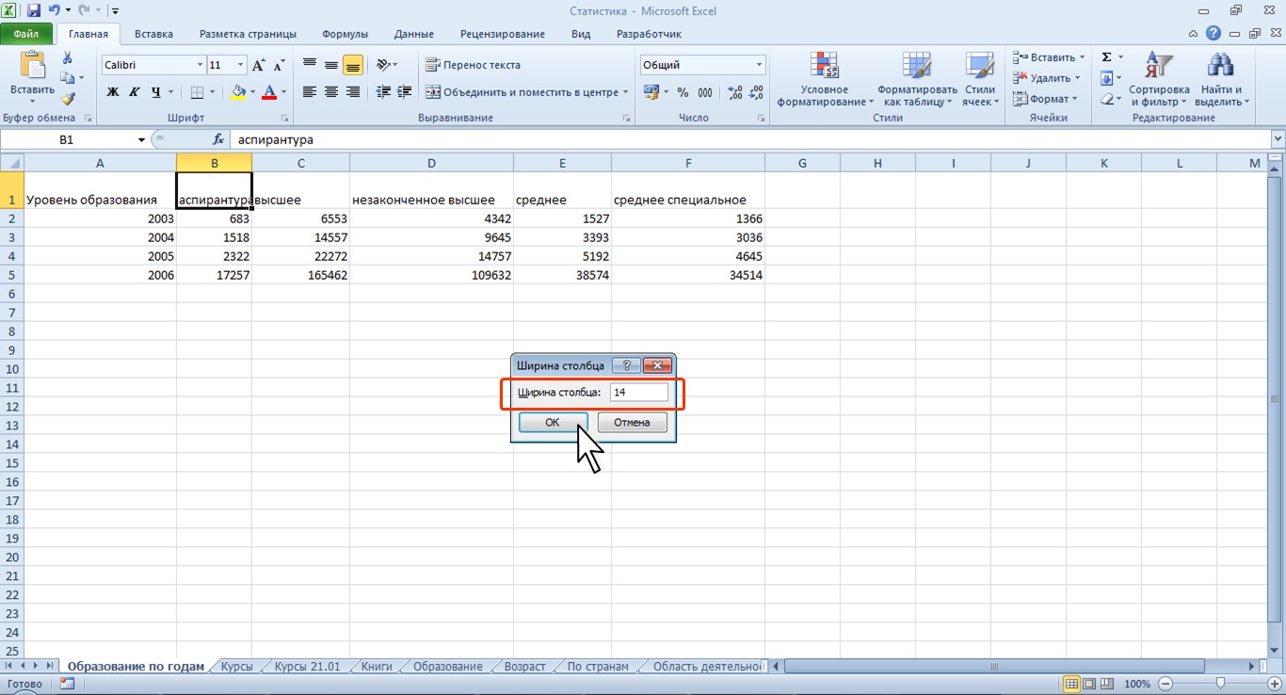Expand Объединить и поместить в центре arrow
Image resolution: width=1286 pixels, height=695 pixels.
[x=626, y=92]
